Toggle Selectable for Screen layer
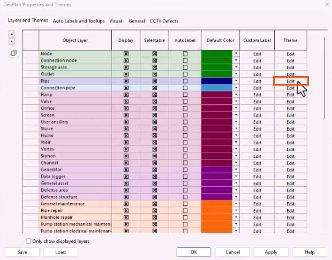The height and width of the screenshot is (260, 332). (155, 115)
